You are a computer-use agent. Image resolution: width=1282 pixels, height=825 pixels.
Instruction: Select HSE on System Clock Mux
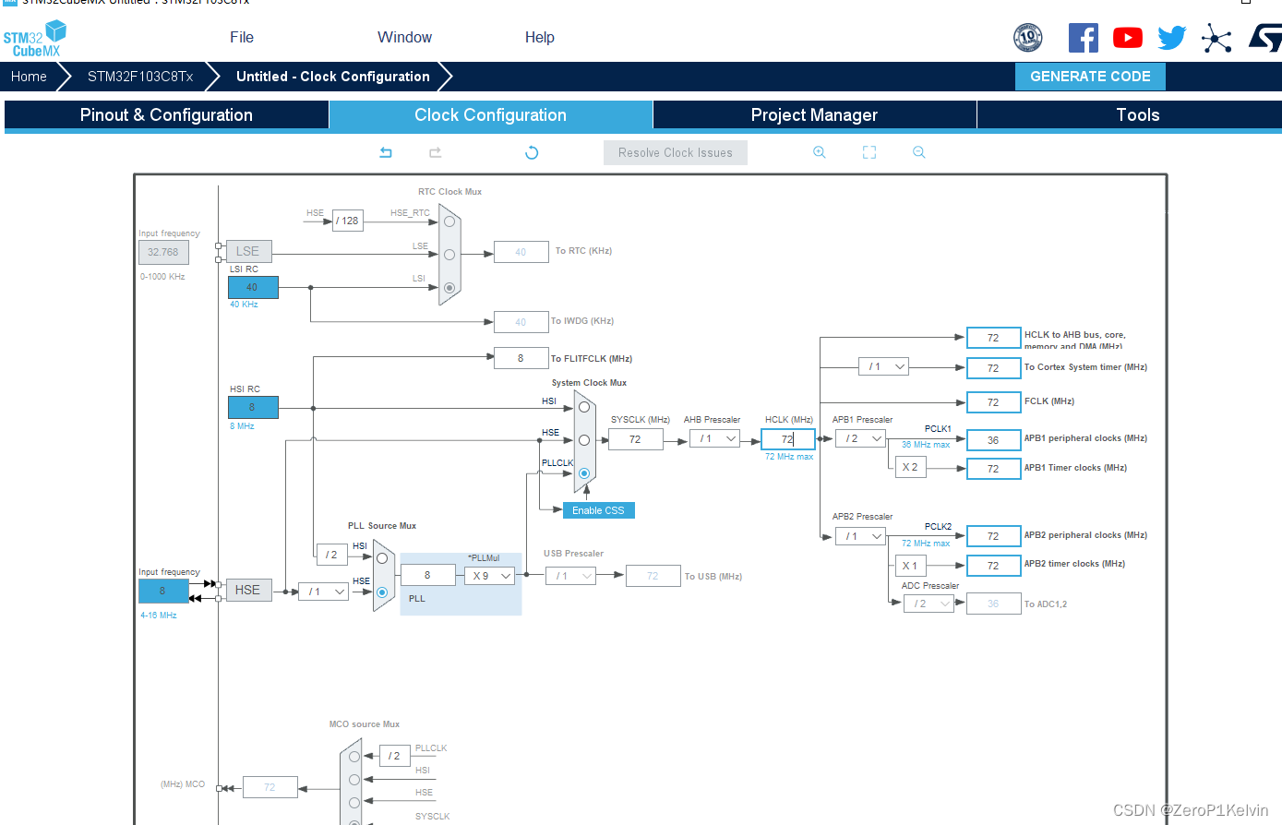coord(584,440)
